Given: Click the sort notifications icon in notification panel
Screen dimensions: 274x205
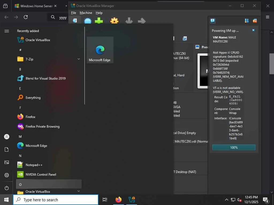Looking at the screenshot, I should coord(246,21).
